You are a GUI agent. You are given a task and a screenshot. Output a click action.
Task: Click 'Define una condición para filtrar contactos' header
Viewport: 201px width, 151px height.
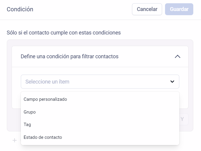[70, 56]
